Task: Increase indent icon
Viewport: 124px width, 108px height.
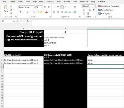Action: click(x=69, y=12)
